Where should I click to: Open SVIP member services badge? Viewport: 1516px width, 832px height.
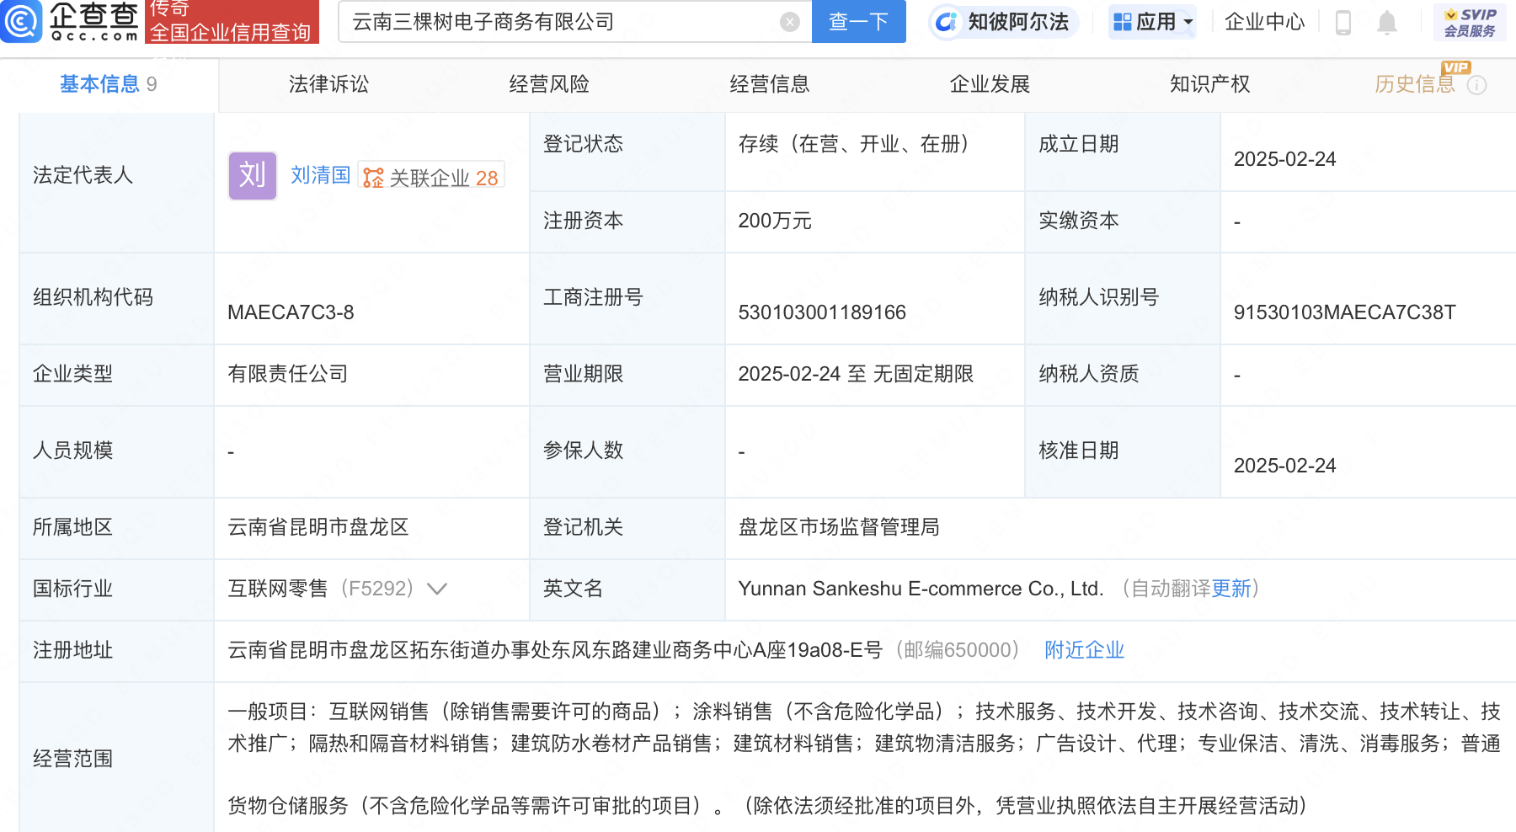(1470, 23)
